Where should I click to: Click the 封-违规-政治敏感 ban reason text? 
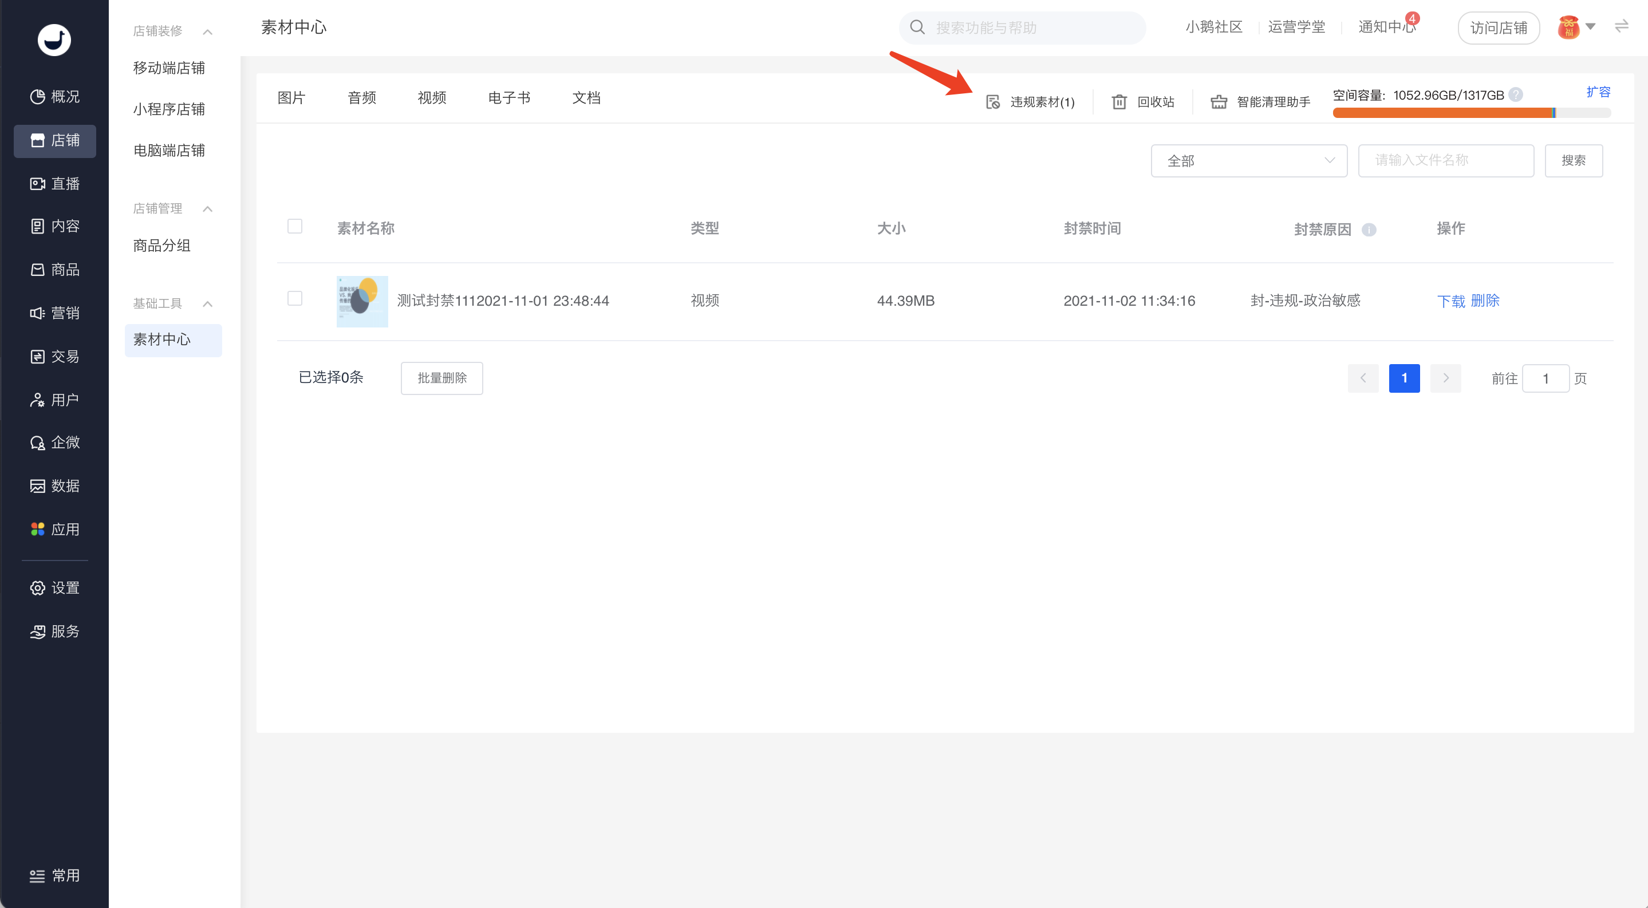click(1305, 301)
